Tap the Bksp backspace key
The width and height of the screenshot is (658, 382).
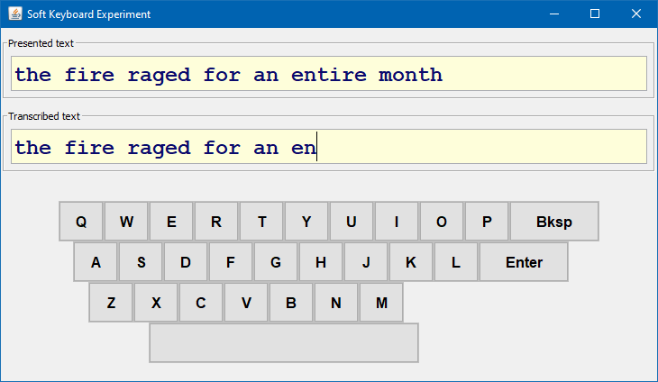pos(554,222)
